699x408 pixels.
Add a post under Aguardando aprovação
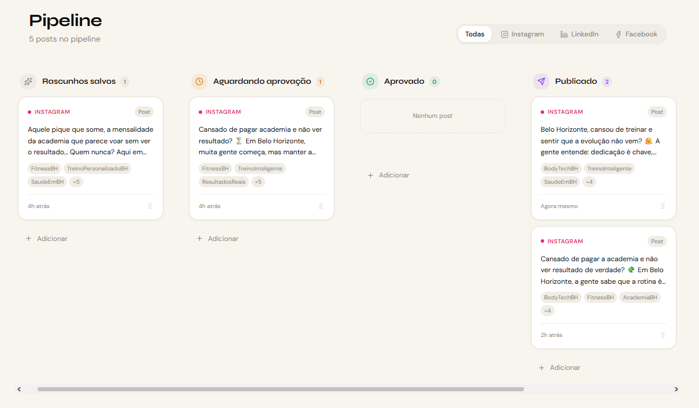click(x=218, y=239)
